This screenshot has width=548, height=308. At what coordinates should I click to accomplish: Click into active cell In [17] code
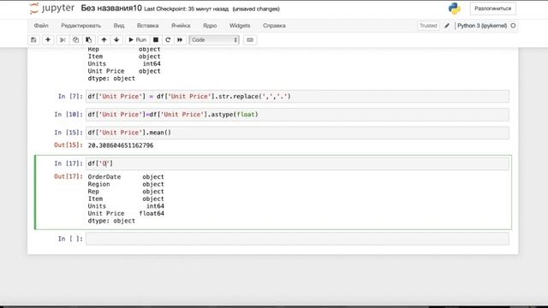[x=297, y=163]
